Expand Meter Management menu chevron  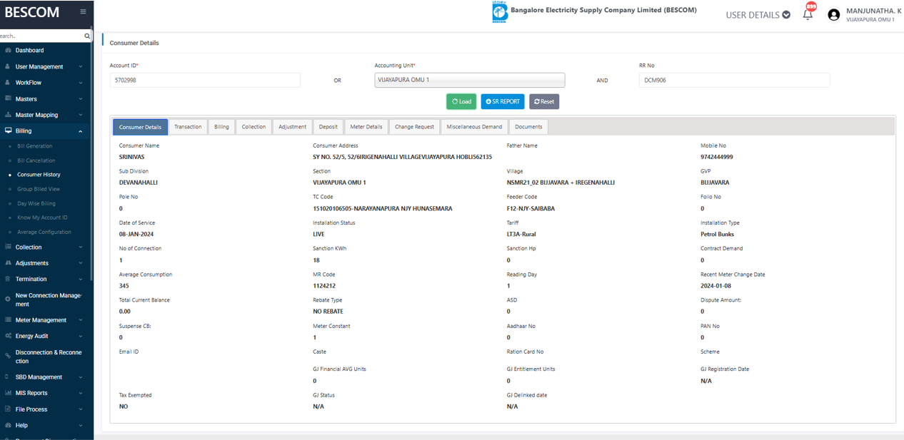[81, 320]
